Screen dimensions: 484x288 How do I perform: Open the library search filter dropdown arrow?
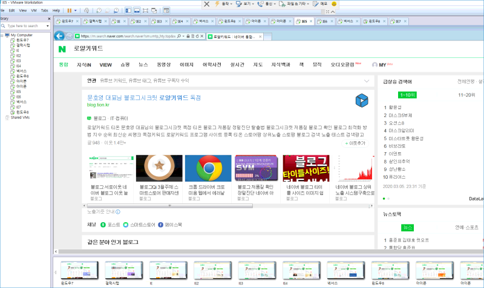(47, 26)
